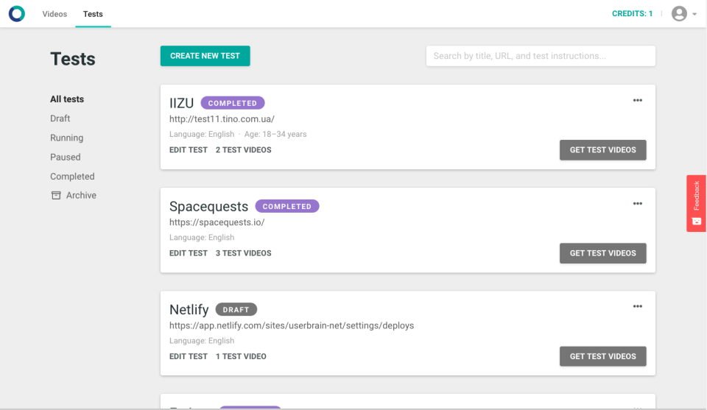The height and width of the screenshot is (410, 707).
Task: Get test videos for the Netlify test
Action: [602, 356]
